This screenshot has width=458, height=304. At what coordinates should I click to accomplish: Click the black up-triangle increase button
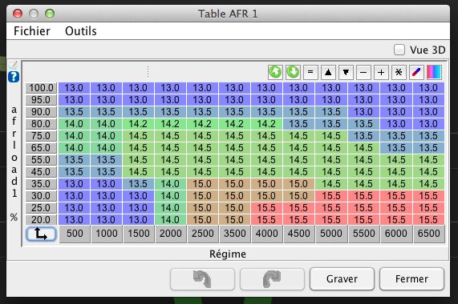click(x=328, y=72)
